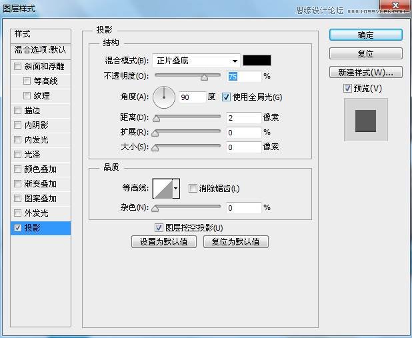Click the 距离 distance slider handle
Screen dimensions: 412x338
[x=156, y=119]
